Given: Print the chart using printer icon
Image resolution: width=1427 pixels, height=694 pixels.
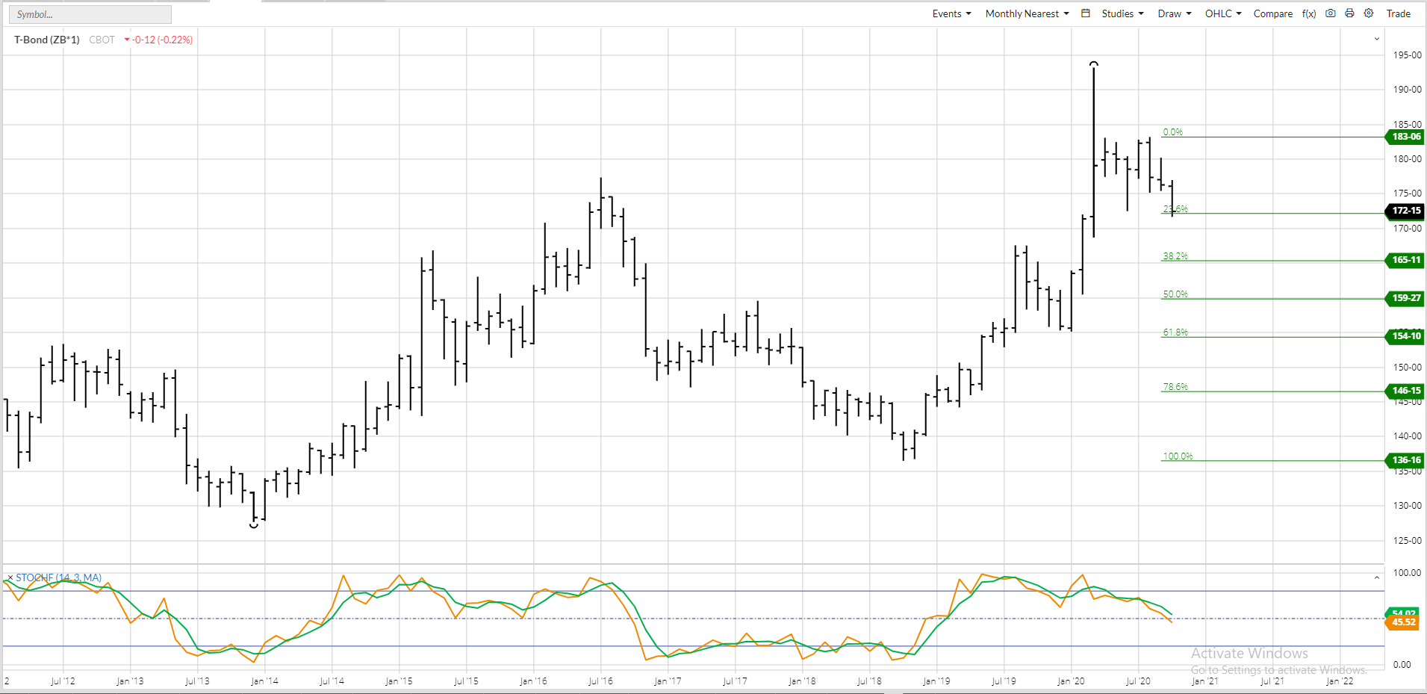Looking at the screenshot, I should coord(1349,13).
